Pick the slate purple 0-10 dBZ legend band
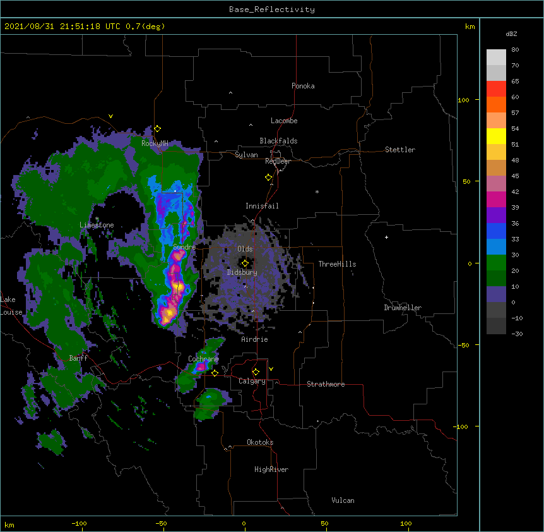This screenshot has height=532, width=544. (496, 294)
